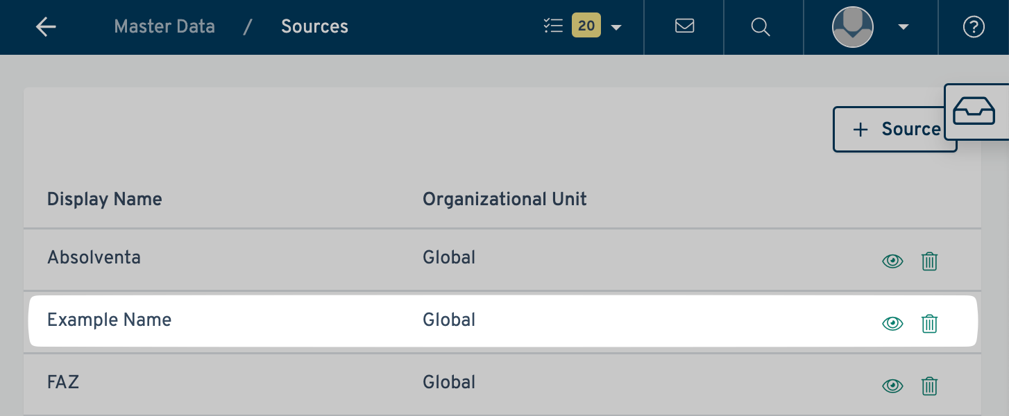Select the Sources breadcrumb

[314, 26]
